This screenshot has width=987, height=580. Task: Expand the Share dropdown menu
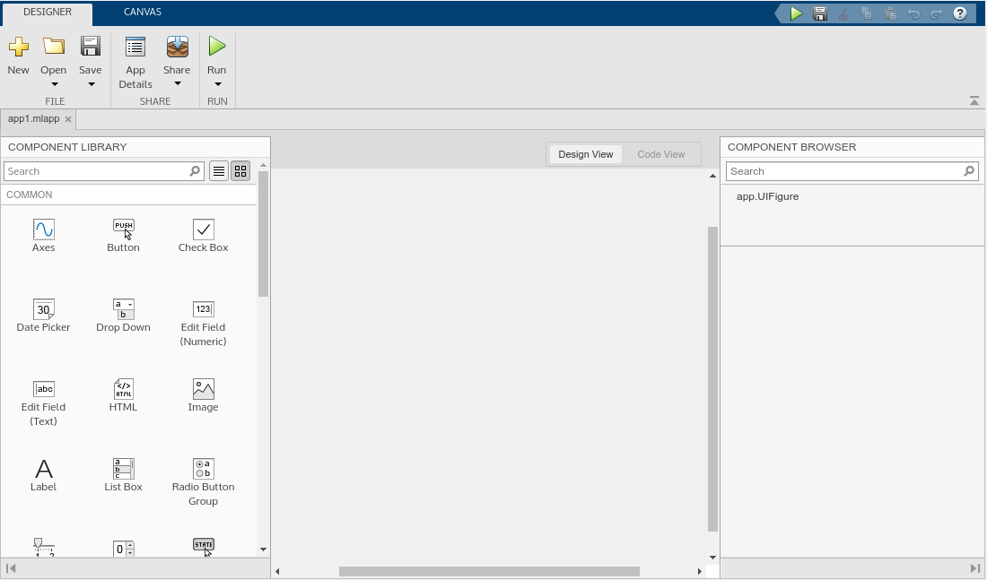177,84
